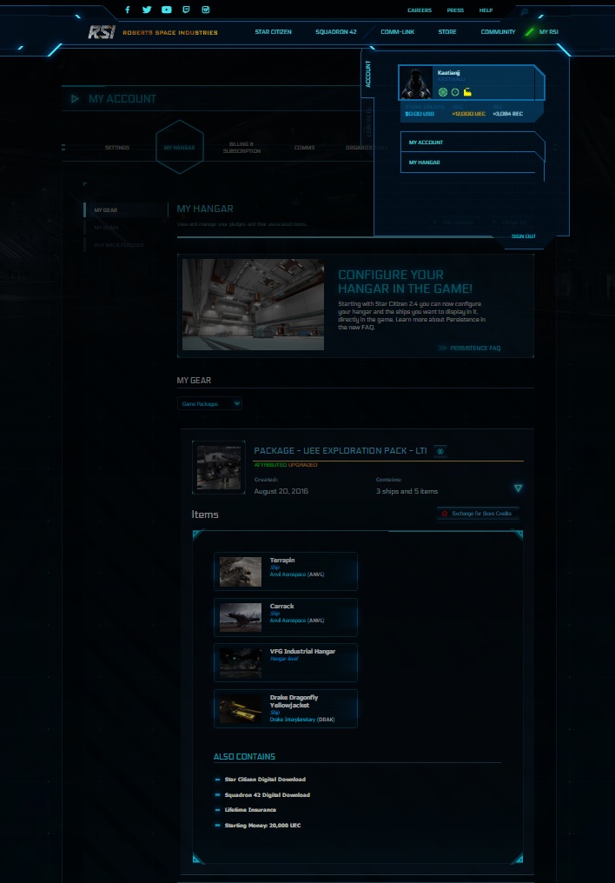615x883 pixels.
Task: Click the Lifetime Insurance entry
Action: [x=250, y=810]
